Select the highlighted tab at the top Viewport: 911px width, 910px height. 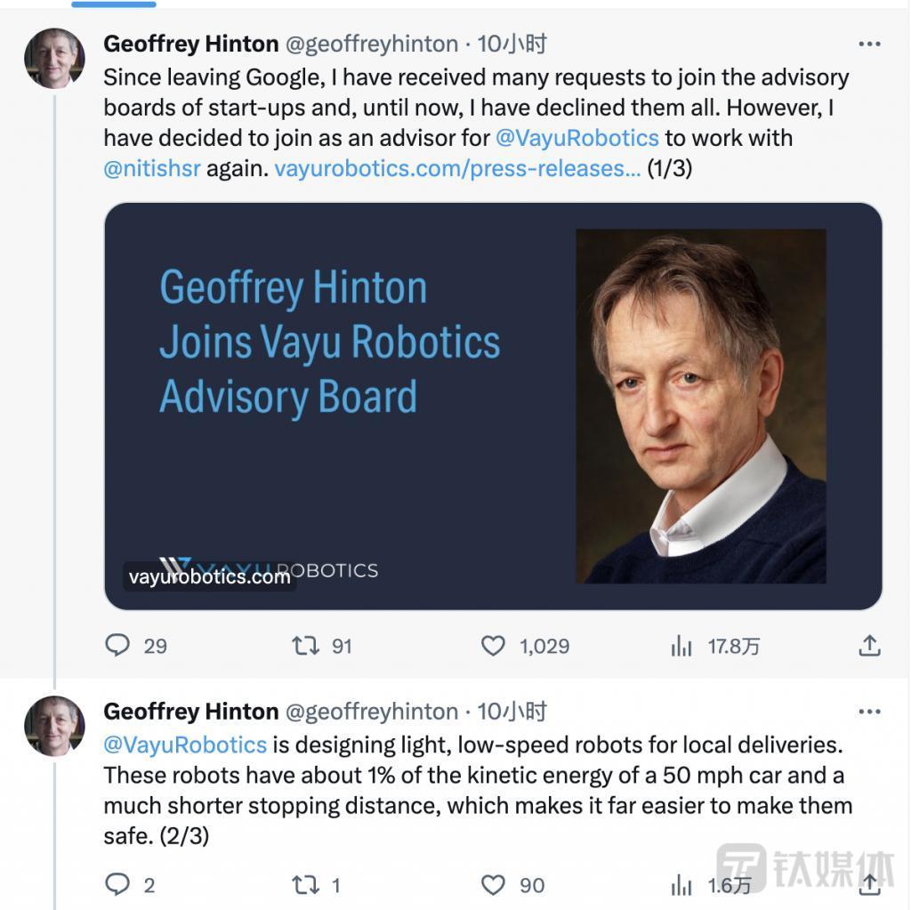113,4
